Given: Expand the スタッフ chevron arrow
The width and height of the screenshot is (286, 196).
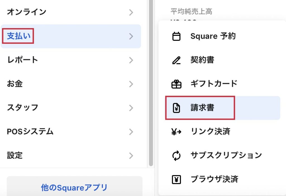Looking at the screenshot, I should click(x=131, y=108).
